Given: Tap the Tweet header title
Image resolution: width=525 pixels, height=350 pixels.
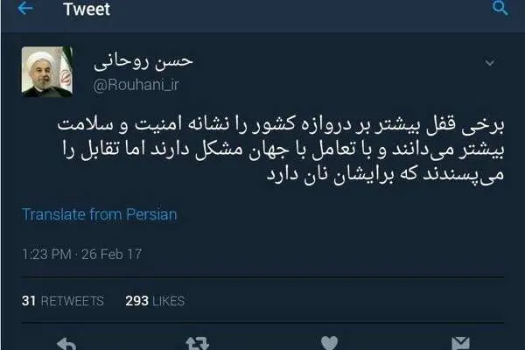Looking at the screenshot, I should pos(87,9).
